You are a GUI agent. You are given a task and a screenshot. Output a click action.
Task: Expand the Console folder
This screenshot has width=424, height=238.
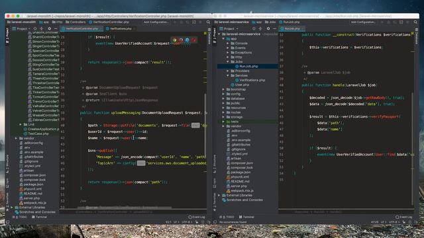pyautogui.click(x=228, y=43)
